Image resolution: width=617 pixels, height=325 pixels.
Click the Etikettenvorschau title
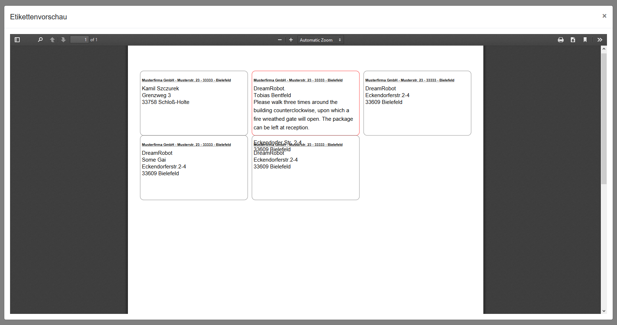pyautogui.click(x=38, y=17)
